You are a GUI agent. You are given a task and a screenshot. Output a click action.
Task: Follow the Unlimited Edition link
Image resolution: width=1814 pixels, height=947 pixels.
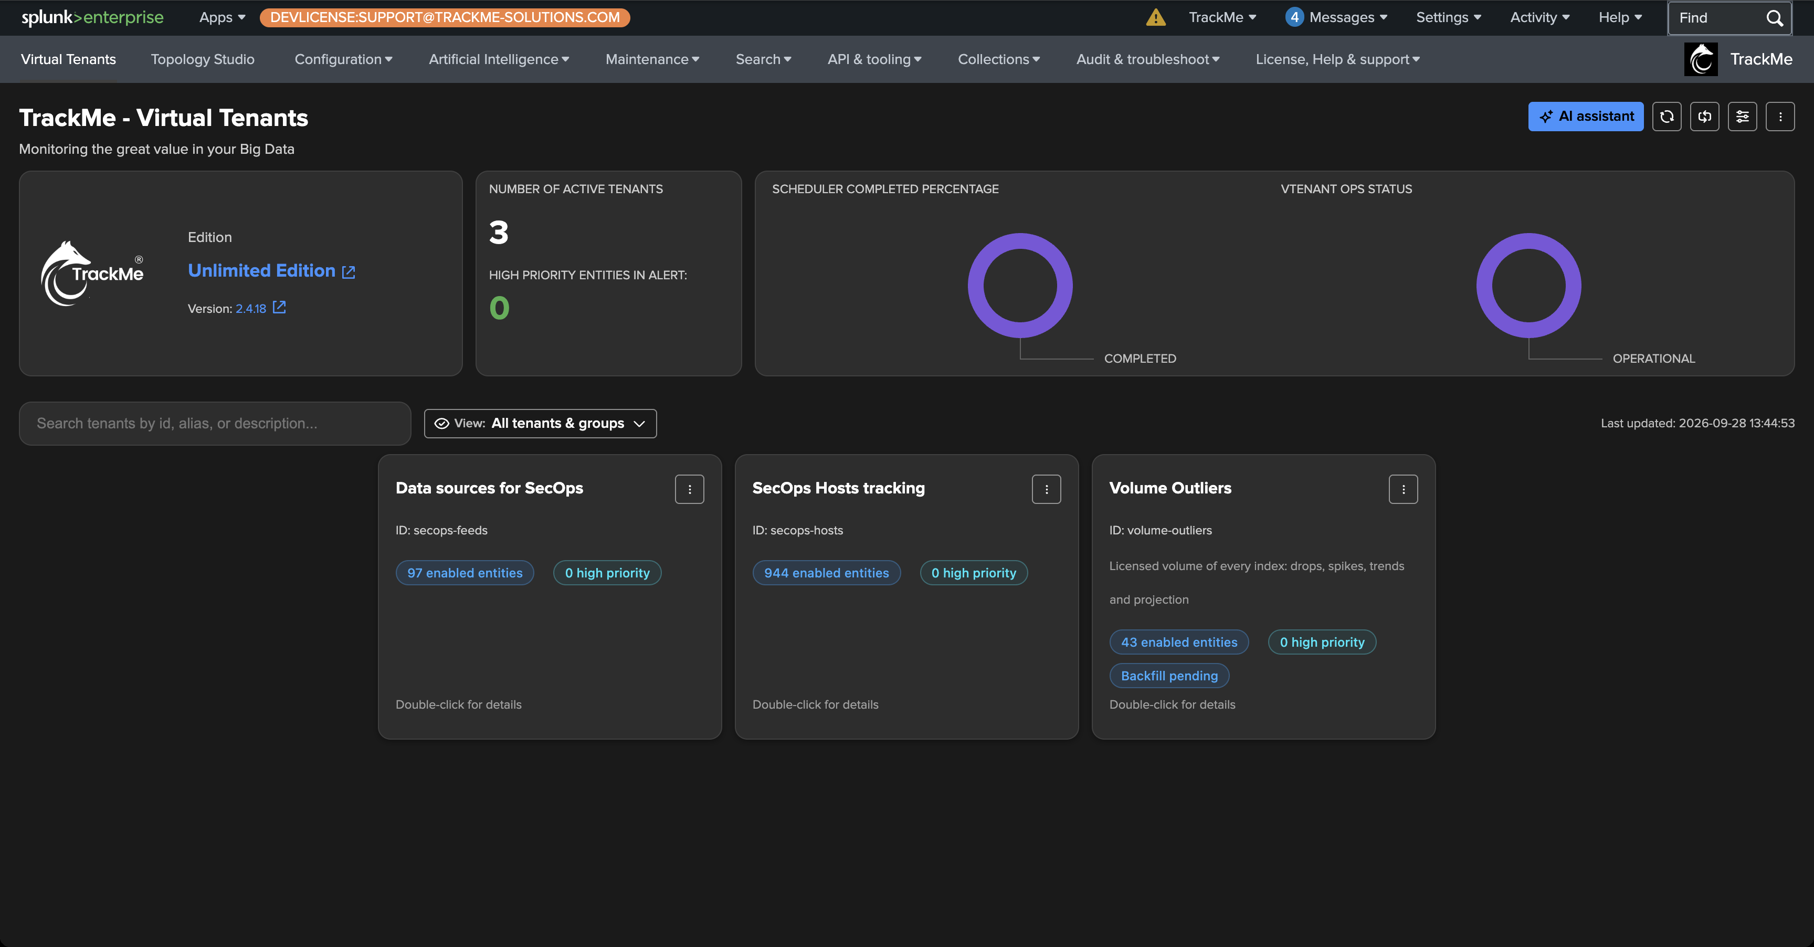[261, 270]
